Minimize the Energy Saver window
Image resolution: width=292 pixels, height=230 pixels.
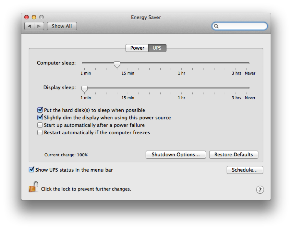pos(34,17)
